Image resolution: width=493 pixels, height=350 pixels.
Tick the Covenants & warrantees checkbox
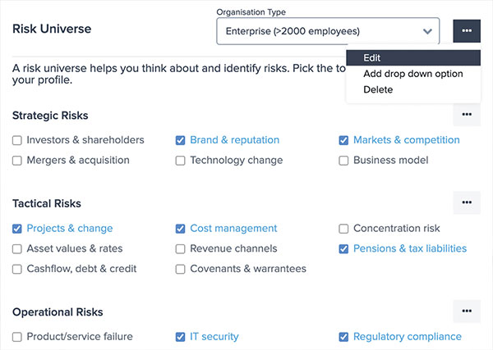point(180,269)
